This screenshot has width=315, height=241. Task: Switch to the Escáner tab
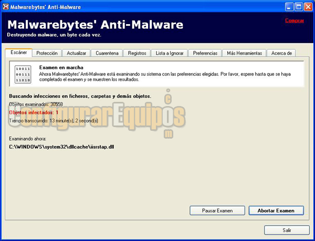point(19,53)
